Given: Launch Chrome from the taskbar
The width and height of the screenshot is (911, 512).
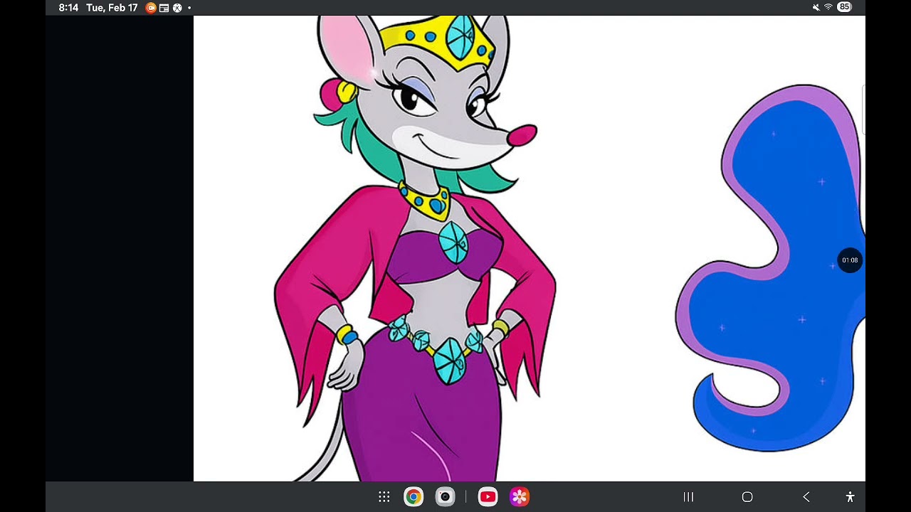Looking at the screenshot, I should click(414, 497).
